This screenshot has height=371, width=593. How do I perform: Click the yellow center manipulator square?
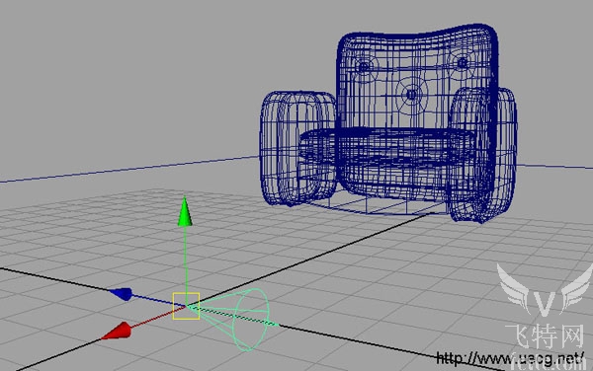(186, 306)
